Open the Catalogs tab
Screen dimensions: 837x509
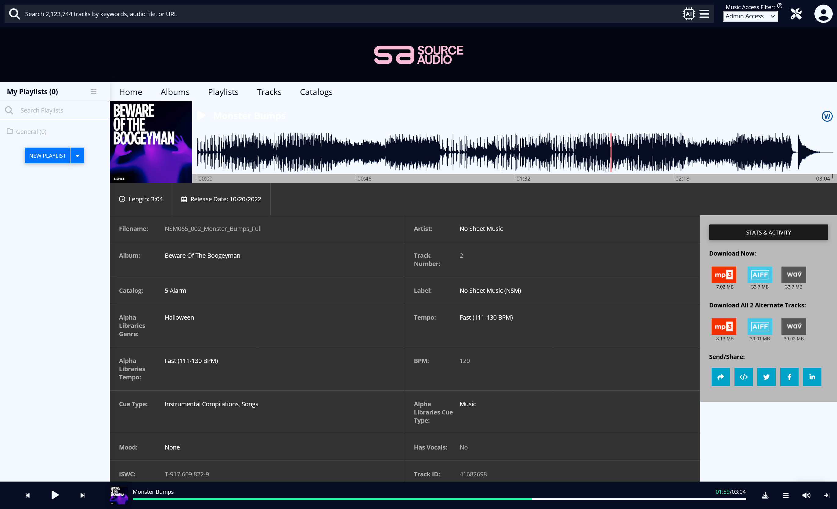coord(316,92)
